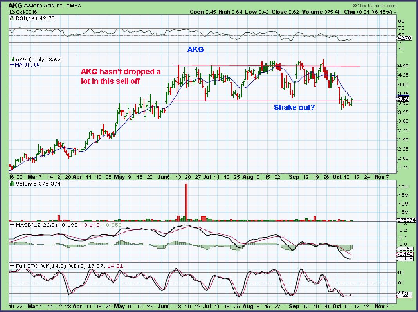Click the StockCharts.com attribution at top right
This screenshot has height=312, width=418.
click(374, 5)
